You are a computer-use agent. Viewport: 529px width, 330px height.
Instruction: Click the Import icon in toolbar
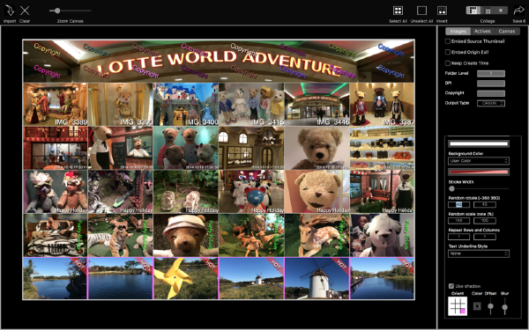(x=10, y=11)
